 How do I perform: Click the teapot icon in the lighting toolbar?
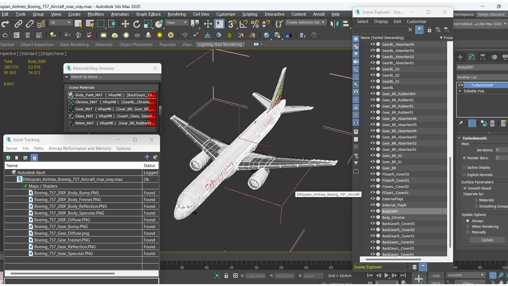pyautogui.click(x=137, y=35)
